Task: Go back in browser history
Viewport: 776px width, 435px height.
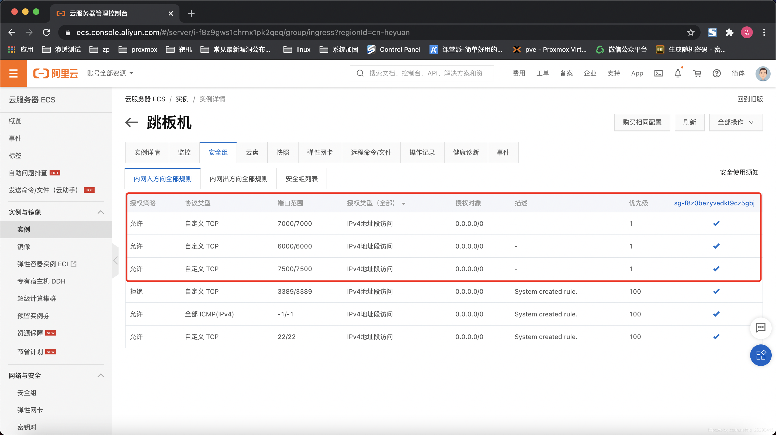Action: coord(12,32)
